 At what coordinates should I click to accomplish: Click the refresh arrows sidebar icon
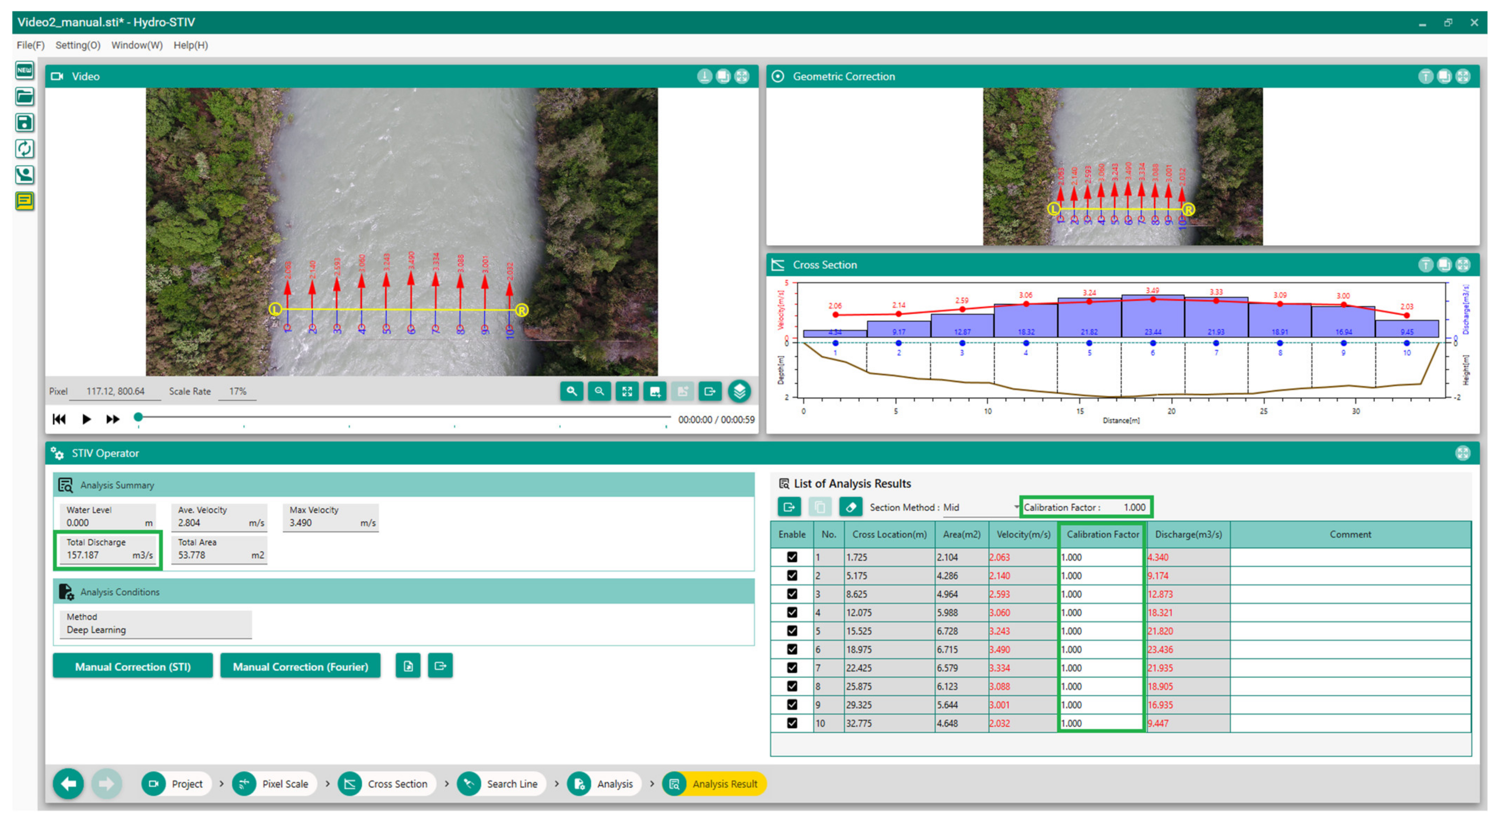click(x=25, y=149)
